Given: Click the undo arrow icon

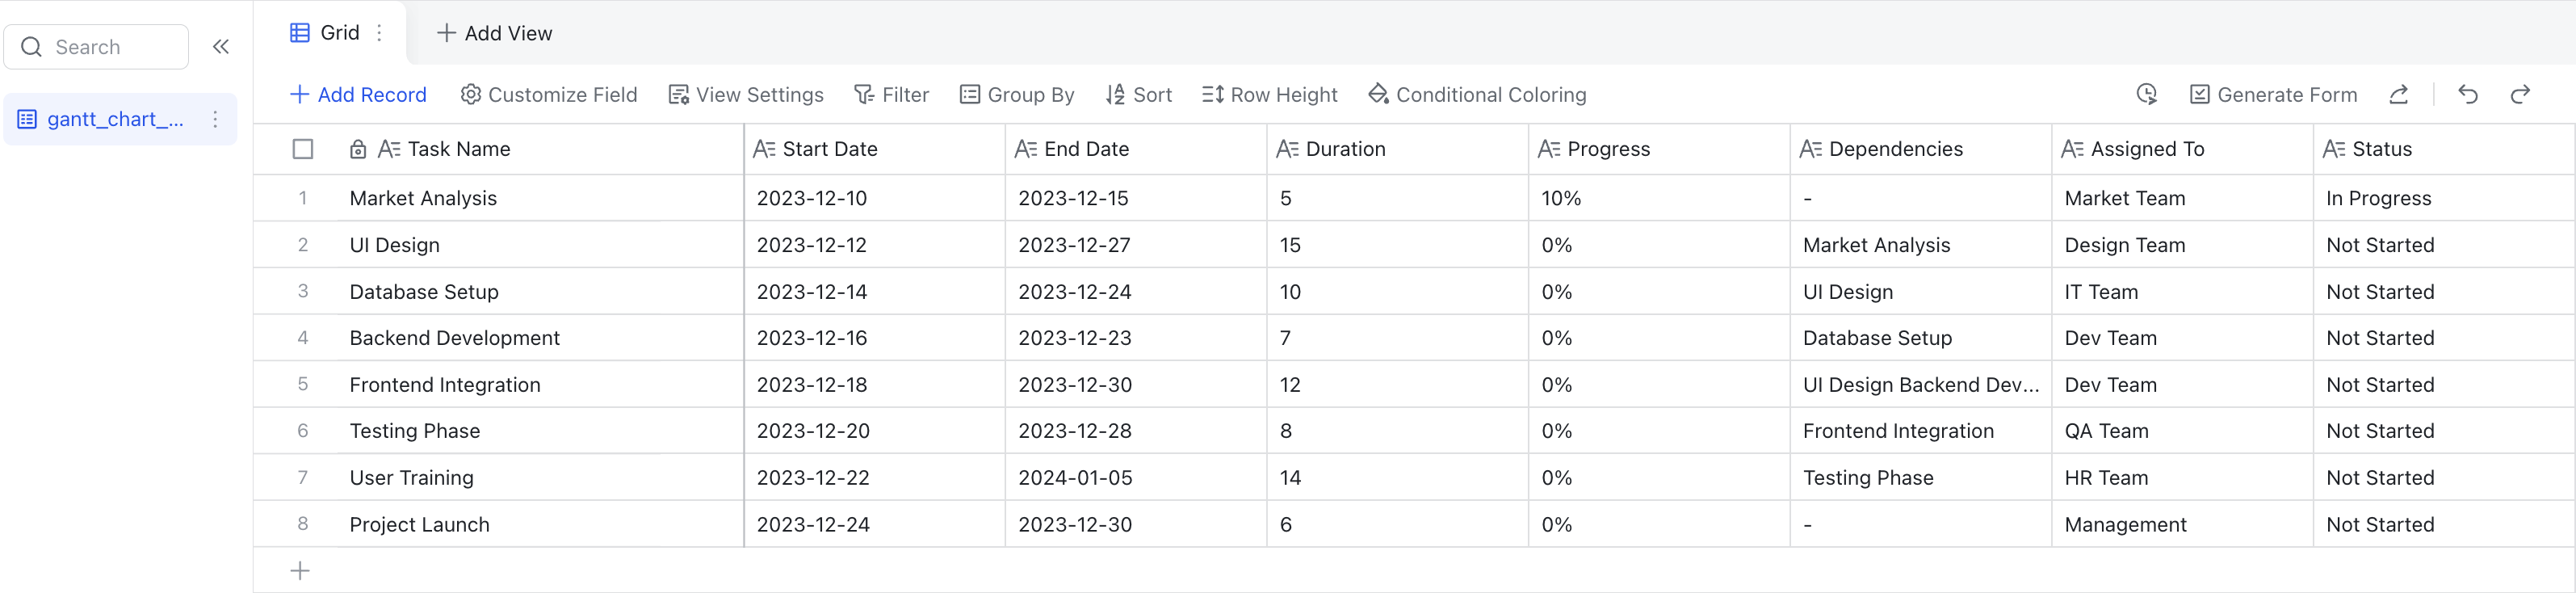Looking at the screenshot, I should [x=2468, y=95].
